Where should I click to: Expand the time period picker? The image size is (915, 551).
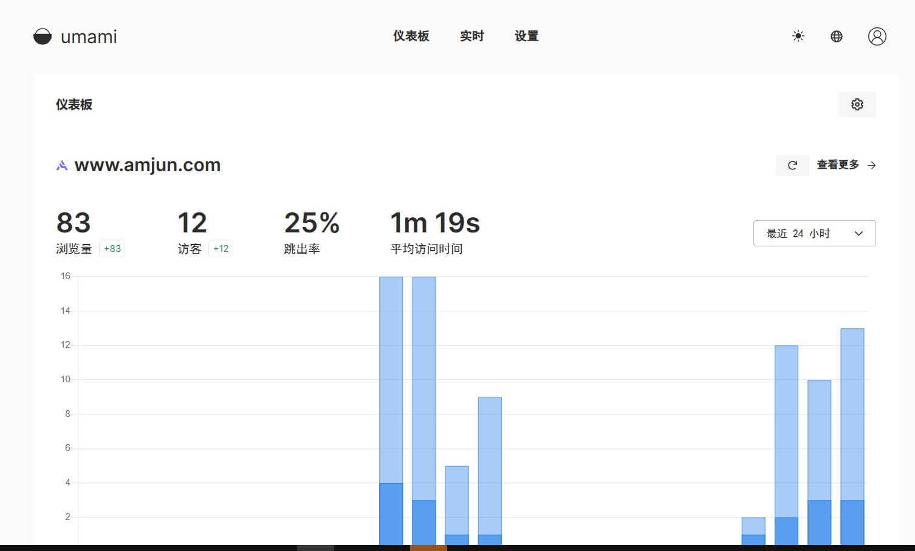click(814, 233)
